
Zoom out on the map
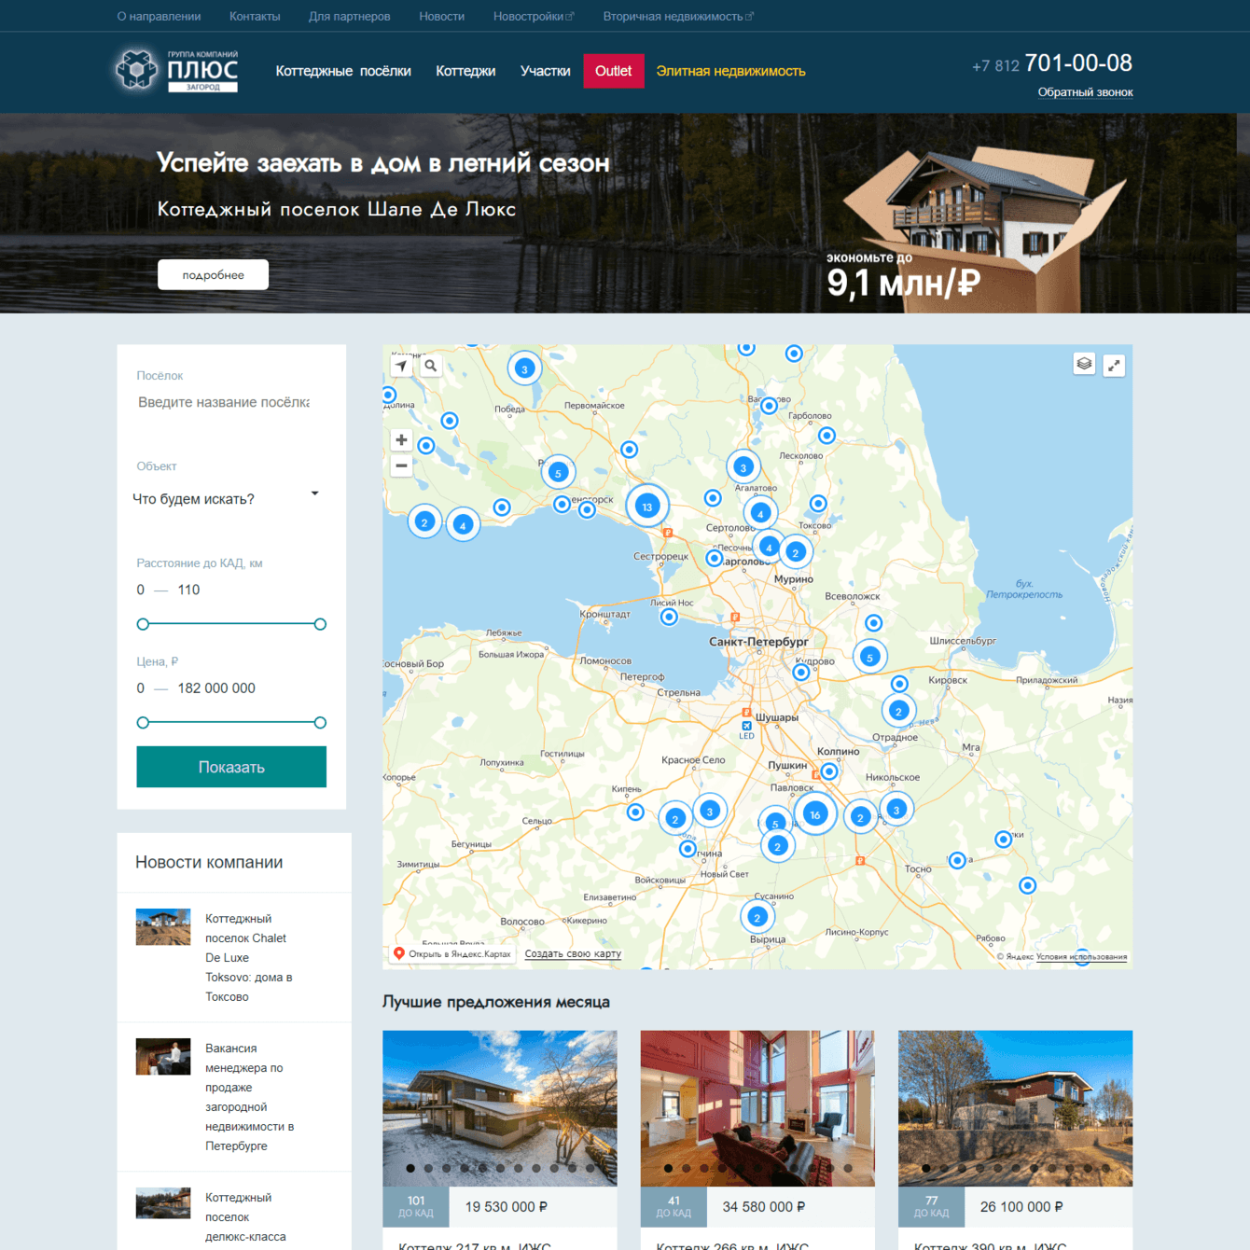(401, 465)
